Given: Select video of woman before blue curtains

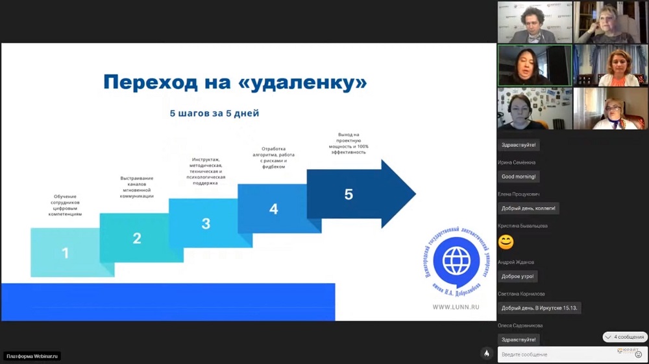Looking at the screenshot, I should pyautogui.click(x=611, y=65).
